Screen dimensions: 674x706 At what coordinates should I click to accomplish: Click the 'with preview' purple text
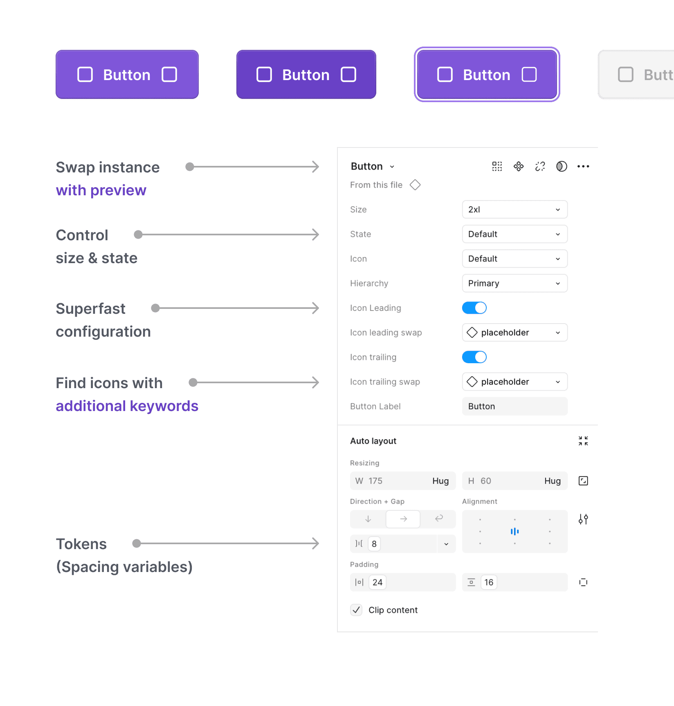101,190
